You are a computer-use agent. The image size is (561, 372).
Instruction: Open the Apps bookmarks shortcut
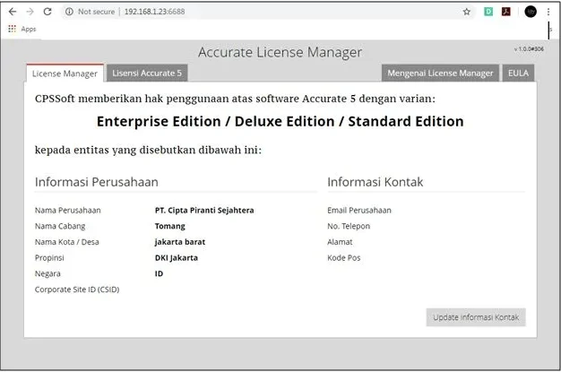(22, 29)
